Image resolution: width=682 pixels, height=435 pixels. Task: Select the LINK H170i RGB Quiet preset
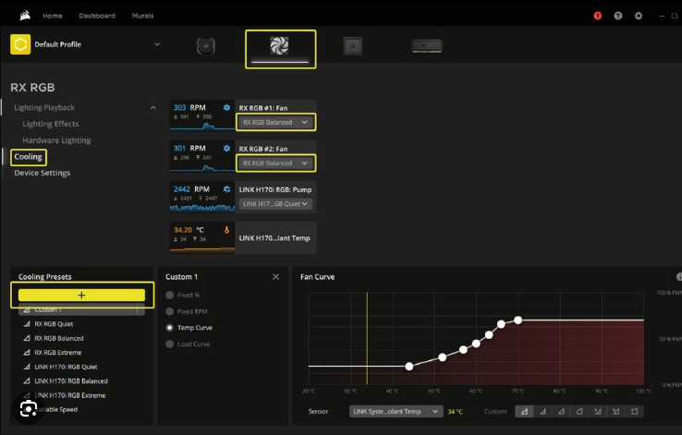tap(66, 367)
